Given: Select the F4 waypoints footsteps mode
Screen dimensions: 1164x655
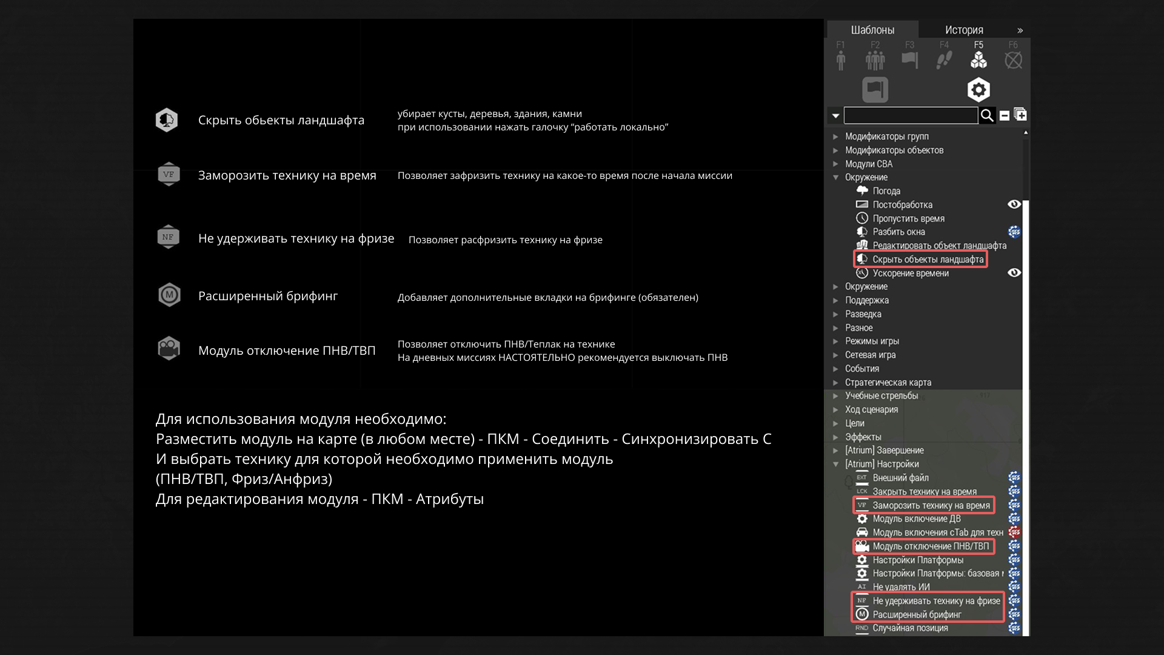Looking at the screenshot, I should click(x=944, y=56).
